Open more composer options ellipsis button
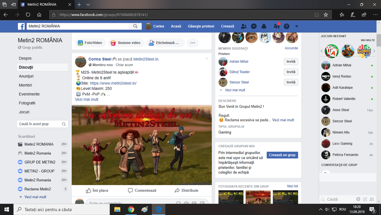 tap(193, 43)
